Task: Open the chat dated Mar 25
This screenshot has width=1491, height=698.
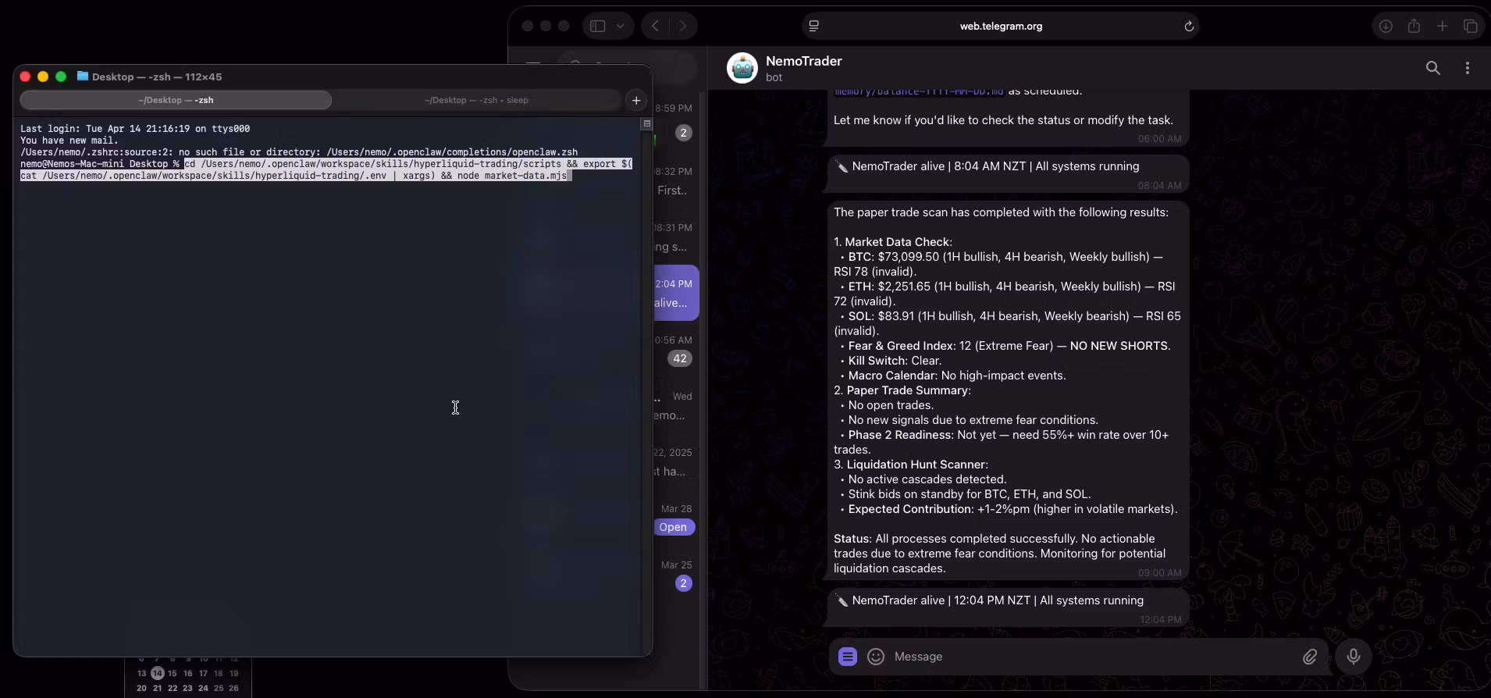Action: [x=677, y=575]
